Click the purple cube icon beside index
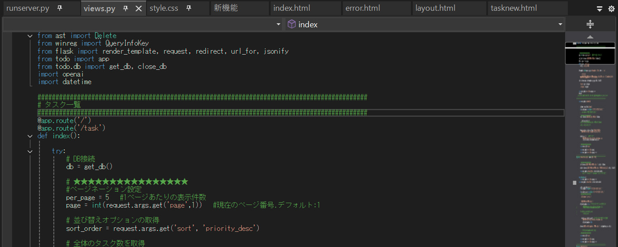 (x=291, y=24)
